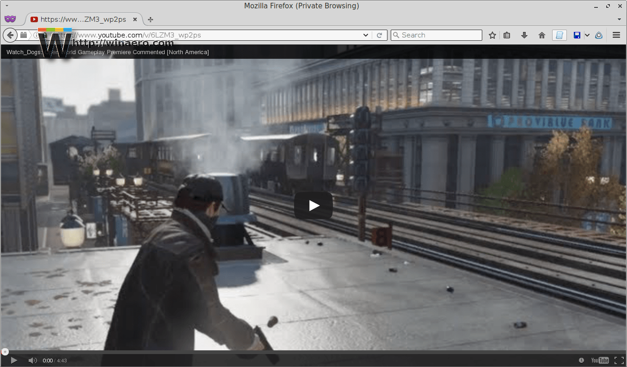Viewport: 627px width, 367px height.
Task: Click the private browsing mask icon
Action: (10, 19)
